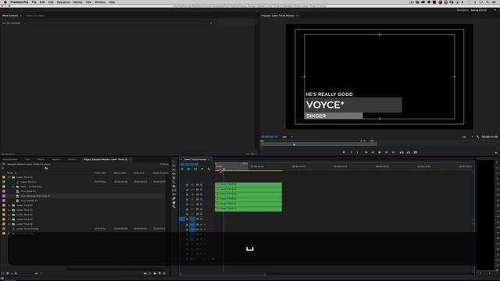Select the Hand tool
Screen dimensions: 500x281
(173, 203)
